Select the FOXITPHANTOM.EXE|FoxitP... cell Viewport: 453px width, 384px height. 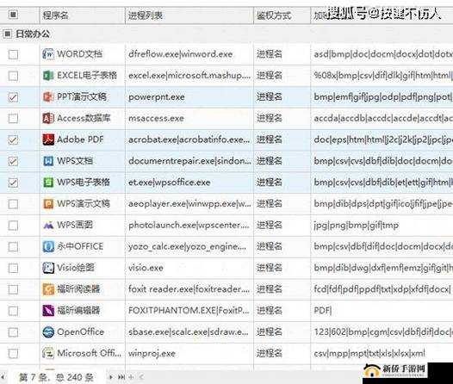[x=189, y=311]
